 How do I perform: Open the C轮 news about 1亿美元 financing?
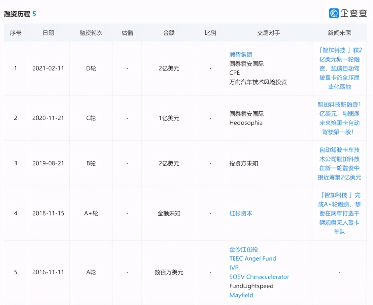[339, 118]
